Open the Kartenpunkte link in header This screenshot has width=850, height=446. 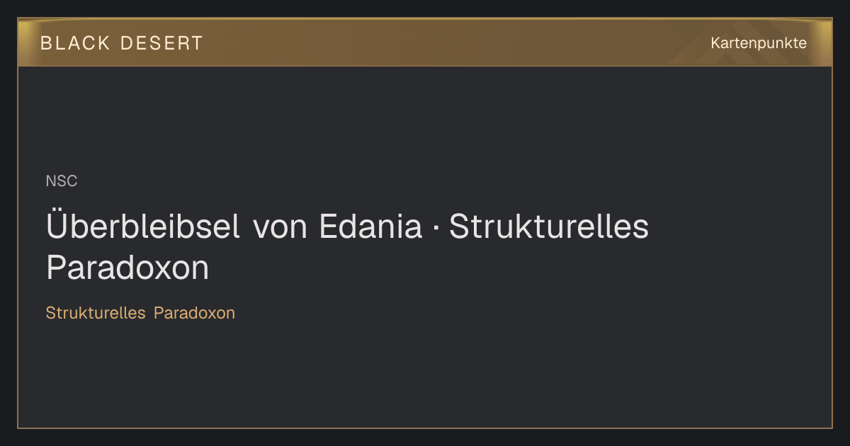pyautogui.click(x=759, y=43)
